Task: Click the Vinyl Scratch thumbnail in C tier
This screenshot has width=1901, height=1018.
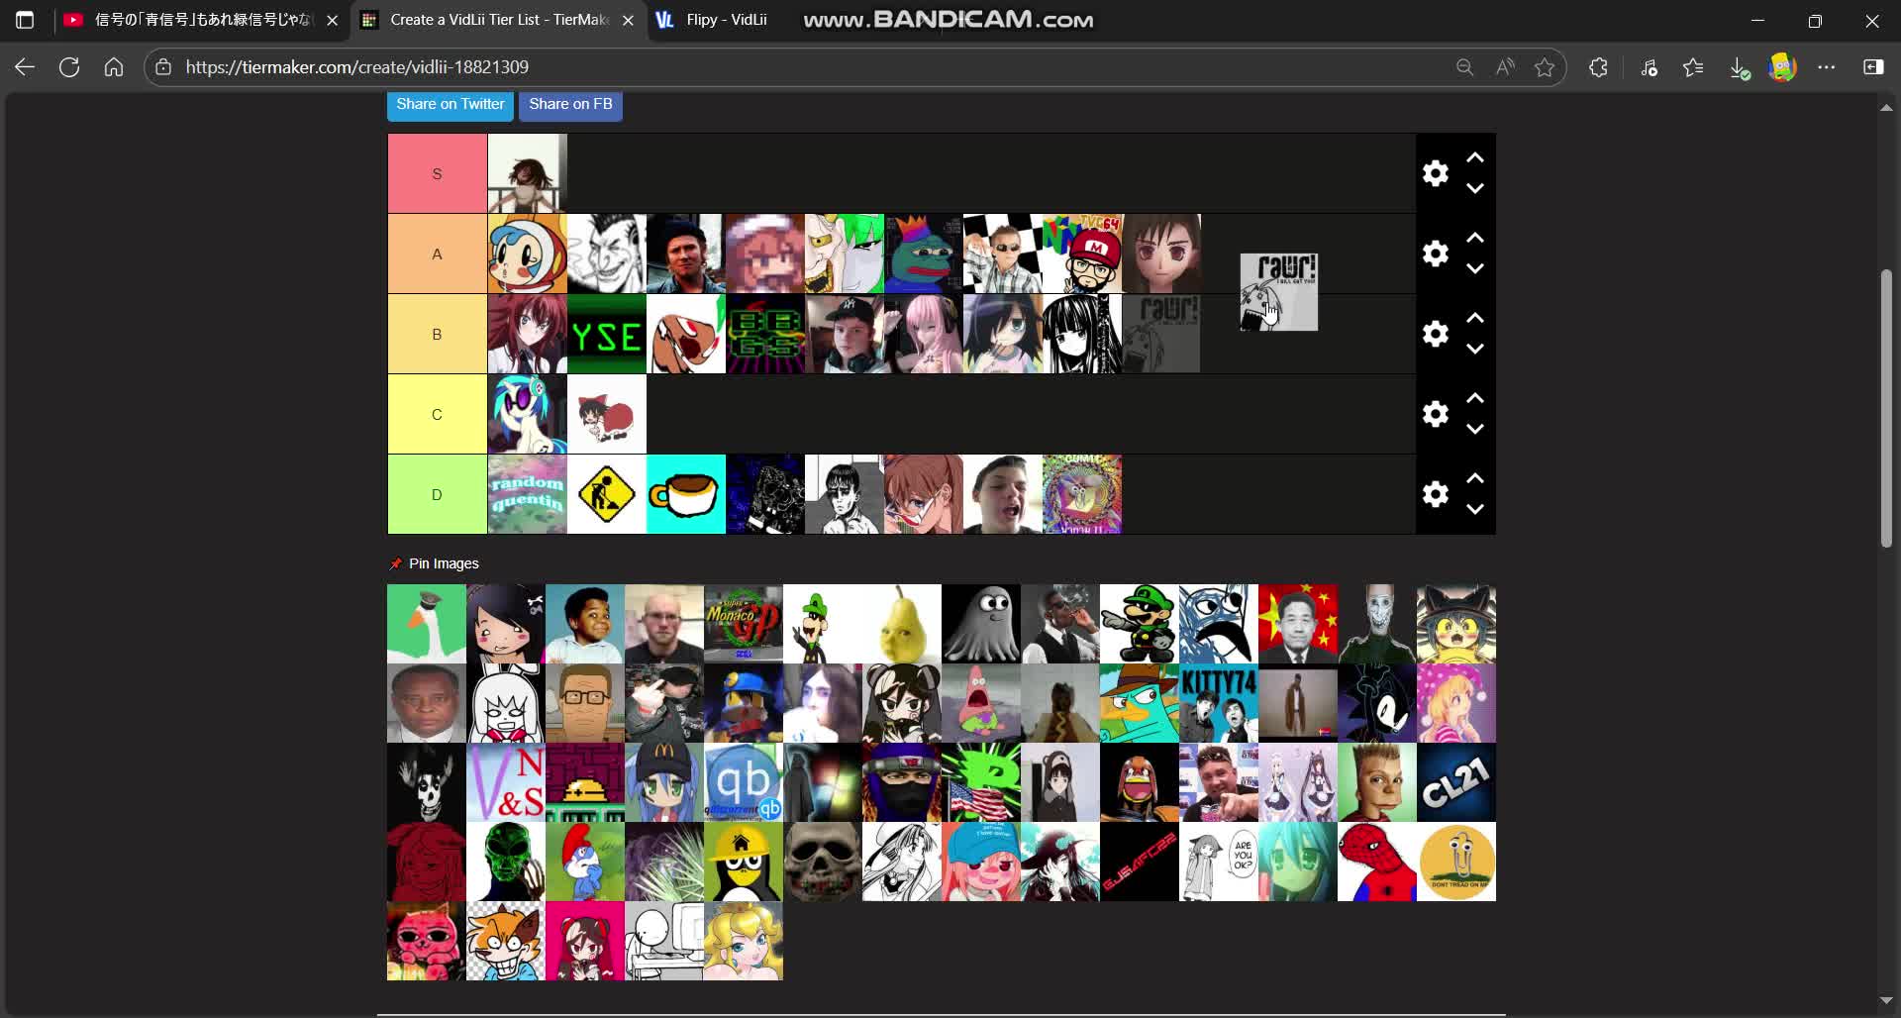Action: point(527,414)
